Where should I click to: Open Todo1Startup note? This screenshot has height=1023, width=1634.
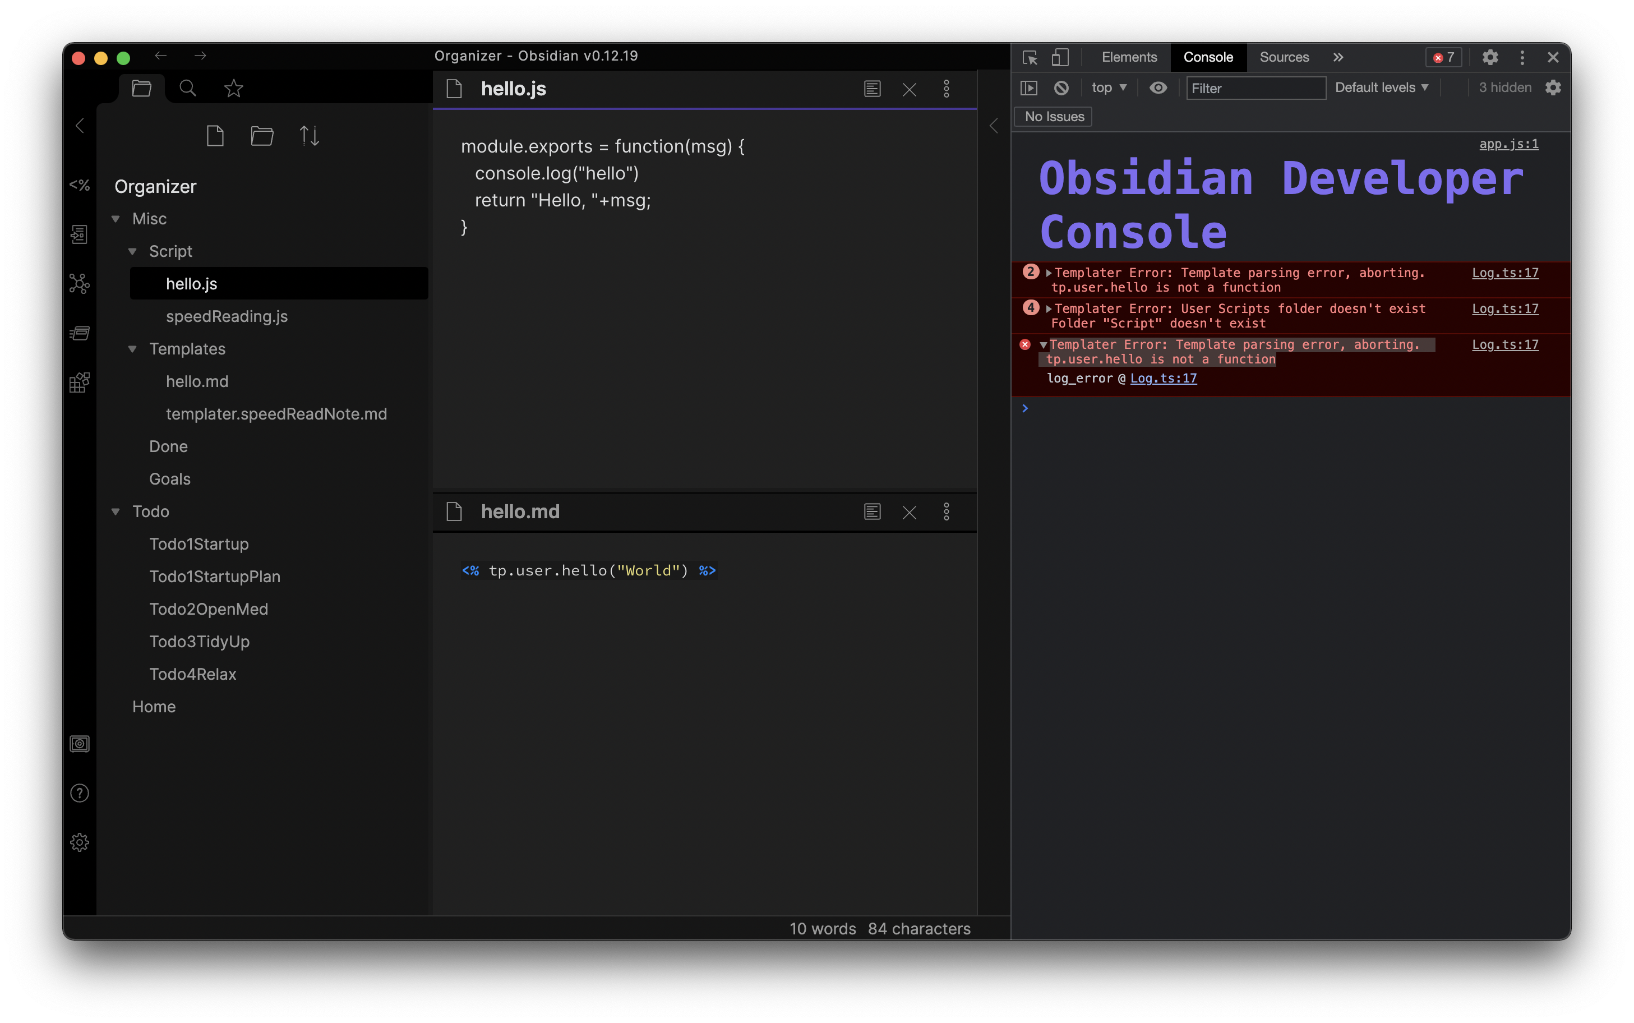point(199,544)
